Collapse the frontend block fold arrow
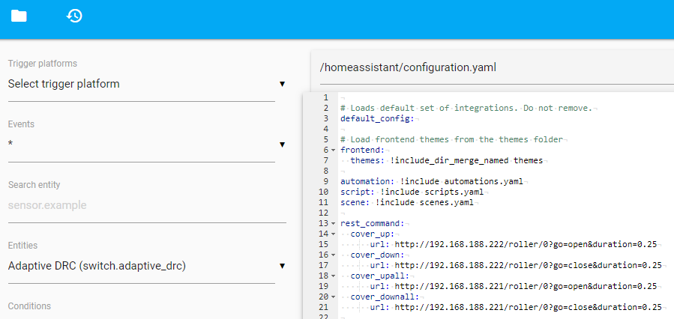The width and height of the screenshot is (674, 319). pos(334,150)
